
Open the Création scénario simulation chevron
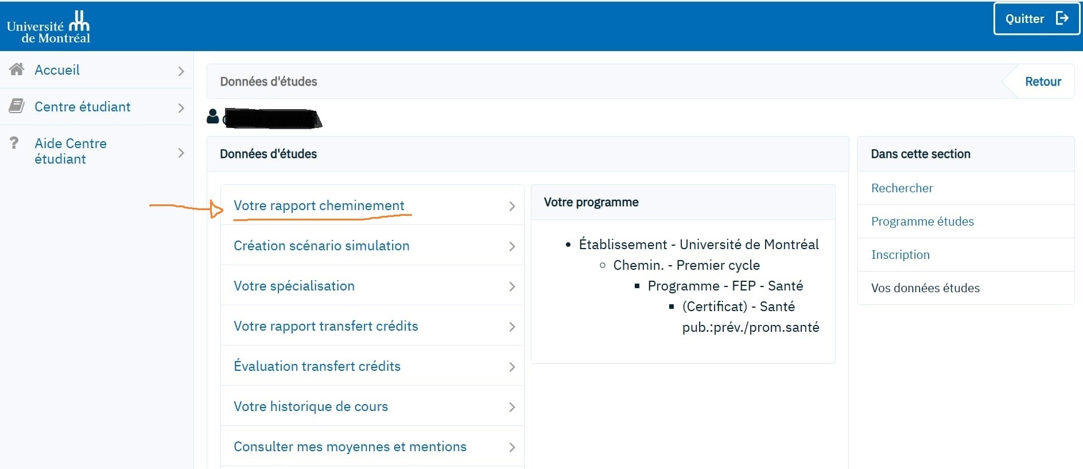click(x=512, y=246)
